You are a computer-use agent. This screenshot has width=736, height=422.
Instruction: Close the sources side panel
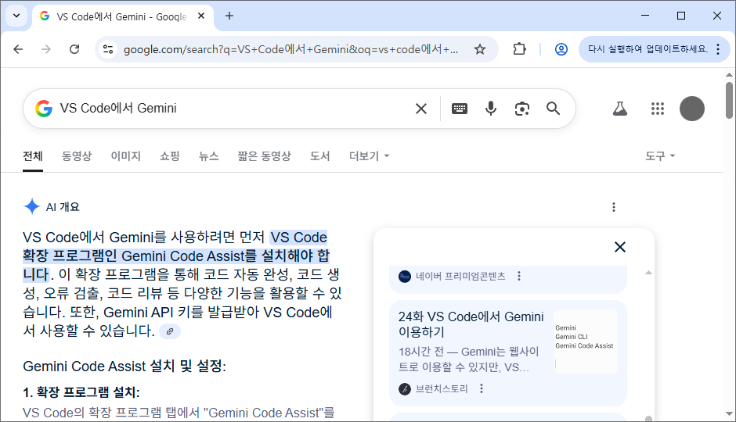click(620, 247)
